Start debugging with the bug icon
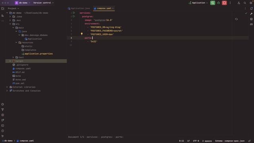Screen dimensions: 254x143 pos(218,3)
